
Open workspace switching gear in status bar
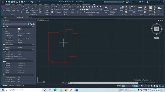pos(142,86)
